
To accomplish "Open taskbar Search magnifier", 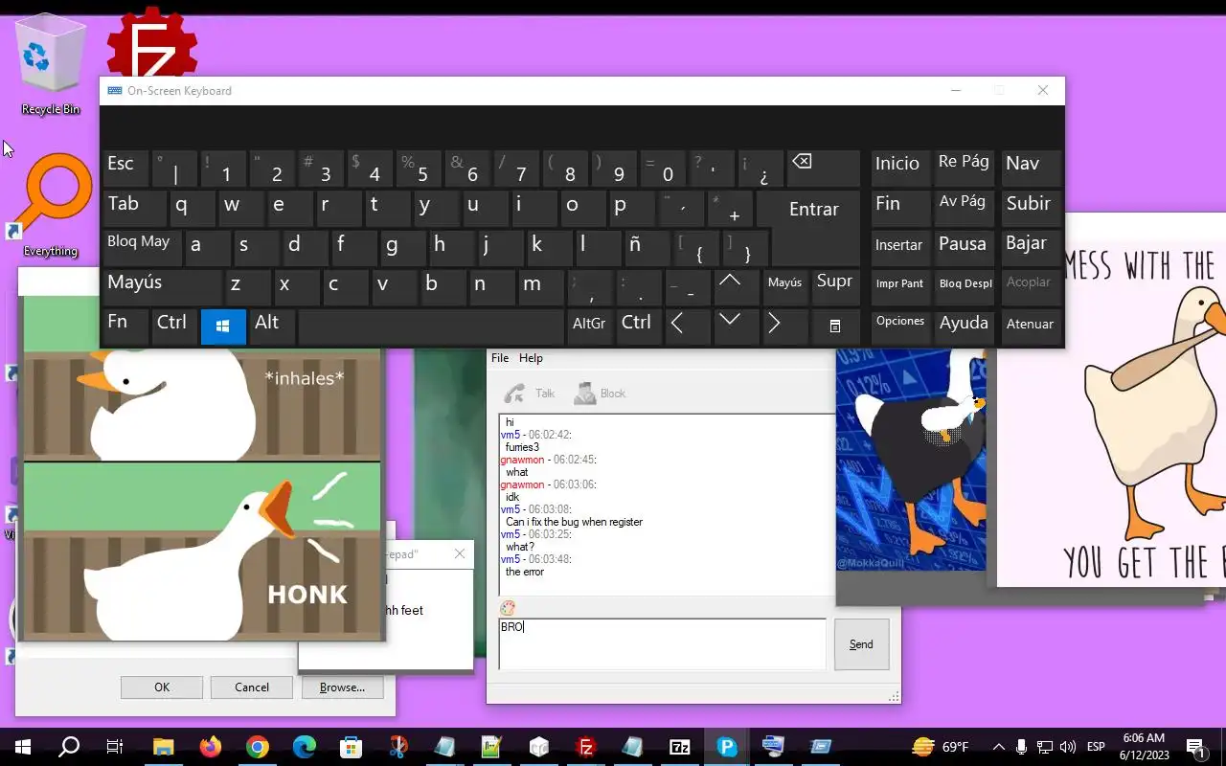I will pos(69,747).
